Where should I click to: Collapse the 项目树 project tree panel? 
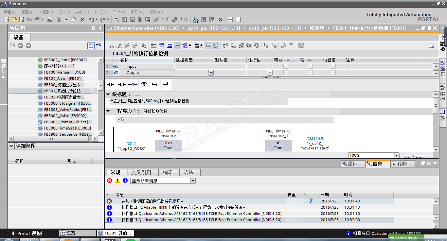100,28
